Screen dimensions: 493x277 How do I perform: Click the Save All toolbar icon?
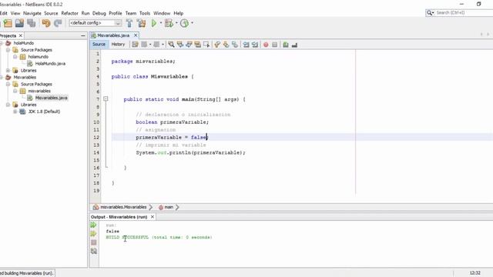[31, 23]
